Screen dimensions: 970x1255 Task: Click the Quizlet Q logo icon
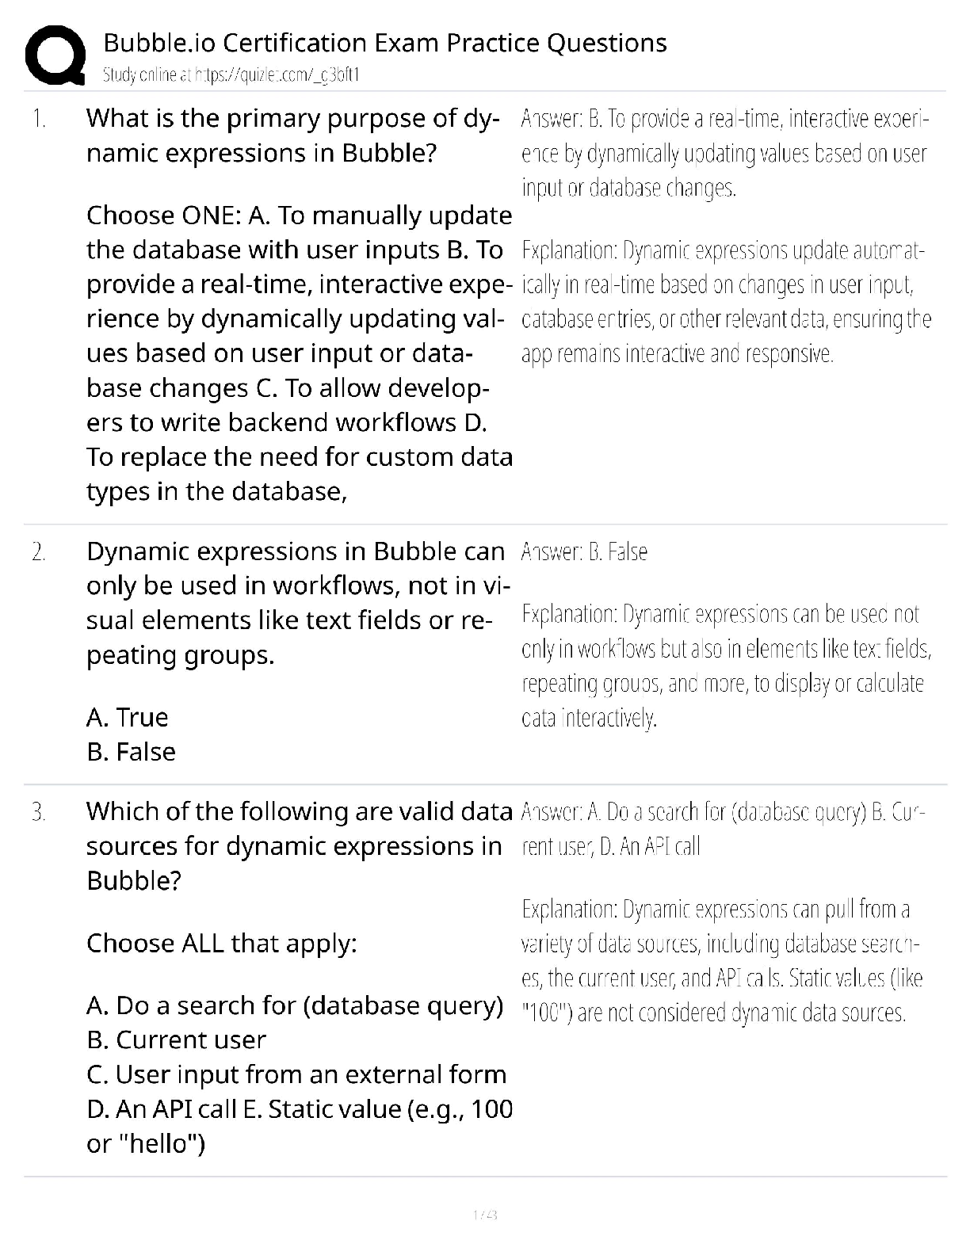point(55,54)
